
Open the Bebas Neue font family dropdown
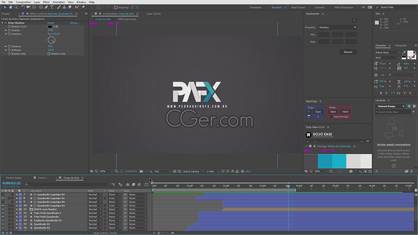[x=387, y=53]
